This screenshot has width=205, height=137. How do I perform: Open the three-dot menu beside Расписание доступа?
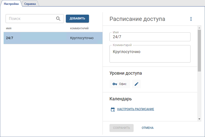tap(191, 19)
